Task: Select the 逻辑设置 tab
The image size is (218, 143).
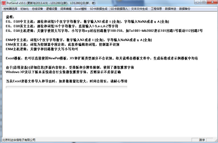Action: click(52, 9)
